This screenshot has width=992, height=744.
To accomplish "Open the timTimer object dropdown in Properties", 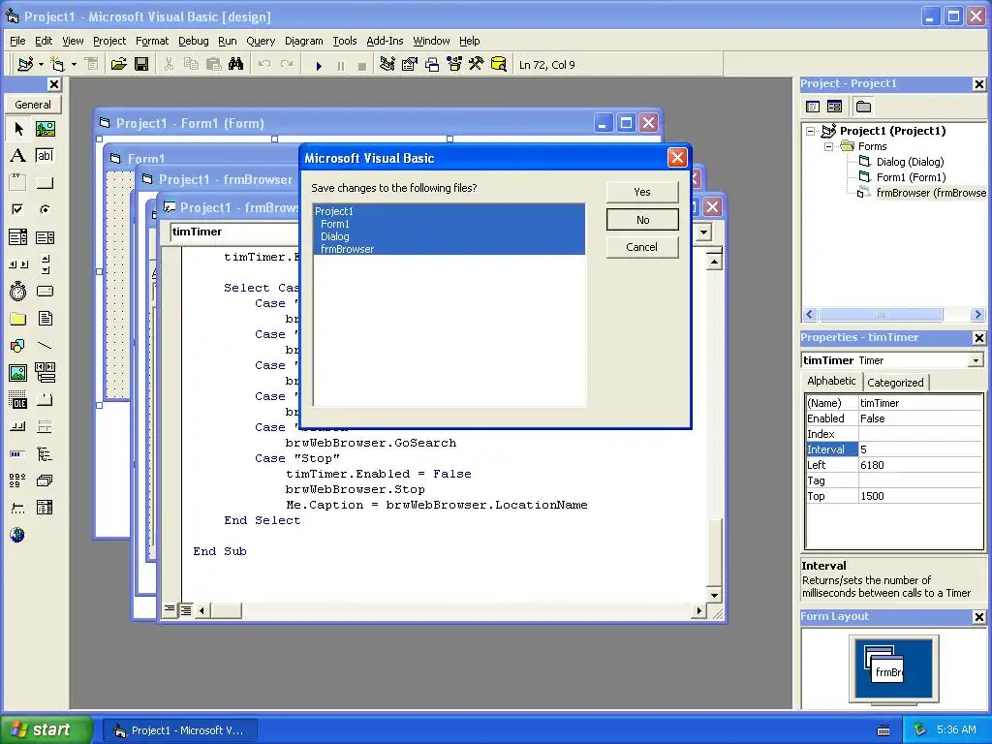I will click(x=976, y=360).
